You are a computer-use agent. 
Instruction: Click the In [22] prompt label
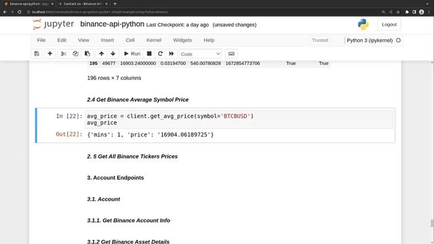[x=69, y=116]
